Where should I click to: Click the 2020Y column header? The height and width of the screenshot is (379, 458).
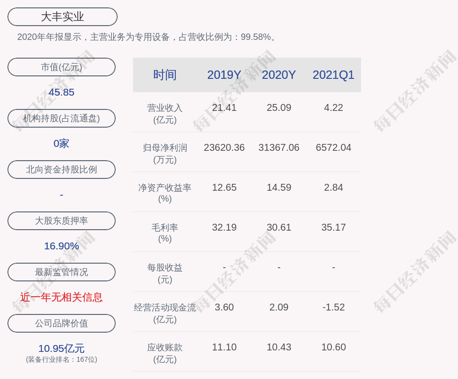279,75
